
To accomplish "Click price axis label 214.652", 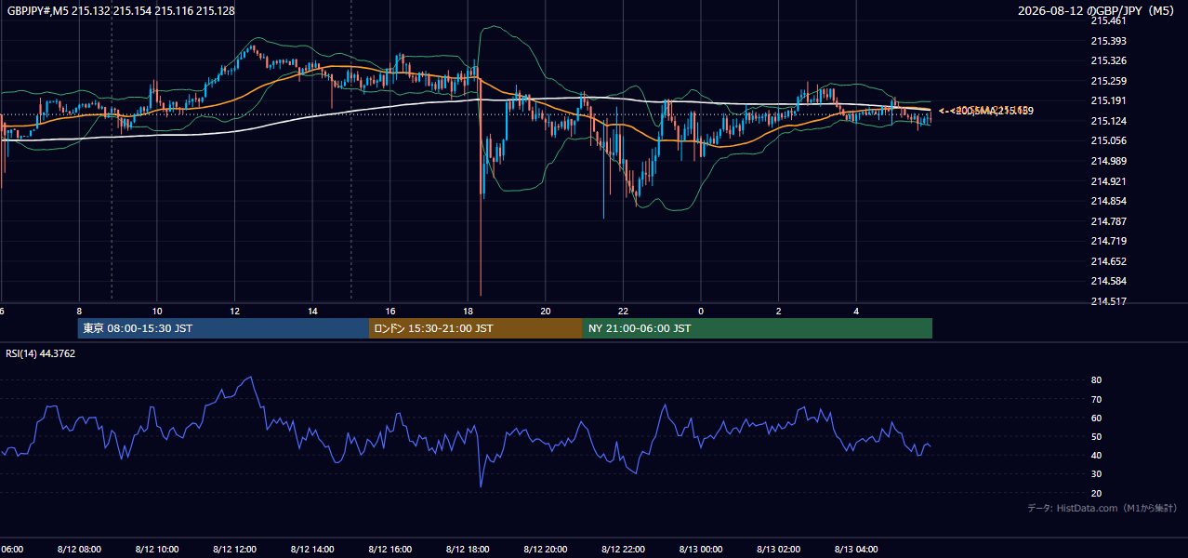I will coord(1108,261).
